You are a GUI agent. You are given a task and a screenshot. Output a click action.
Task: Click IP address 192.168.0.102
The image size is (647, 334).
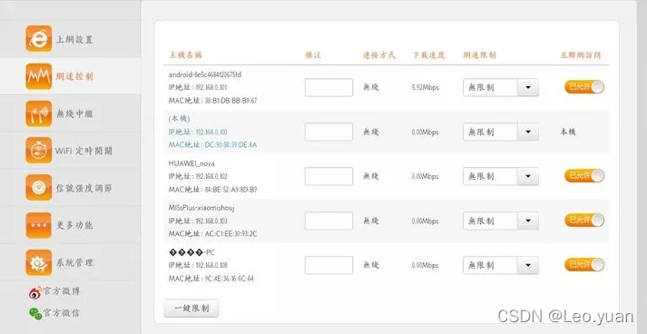[x=211, y=176]
